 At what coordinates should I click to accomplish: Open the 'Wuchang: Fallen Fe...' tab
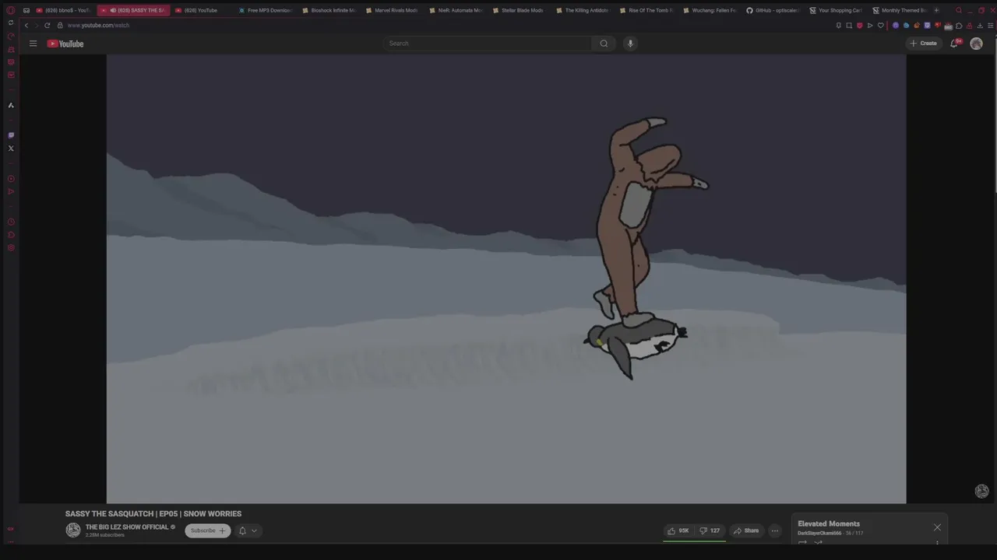point(710,10)
